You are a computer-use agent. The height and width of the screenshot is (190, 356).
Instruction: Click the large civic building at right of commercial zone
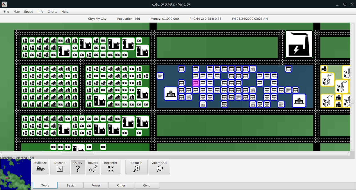point(299,101)
